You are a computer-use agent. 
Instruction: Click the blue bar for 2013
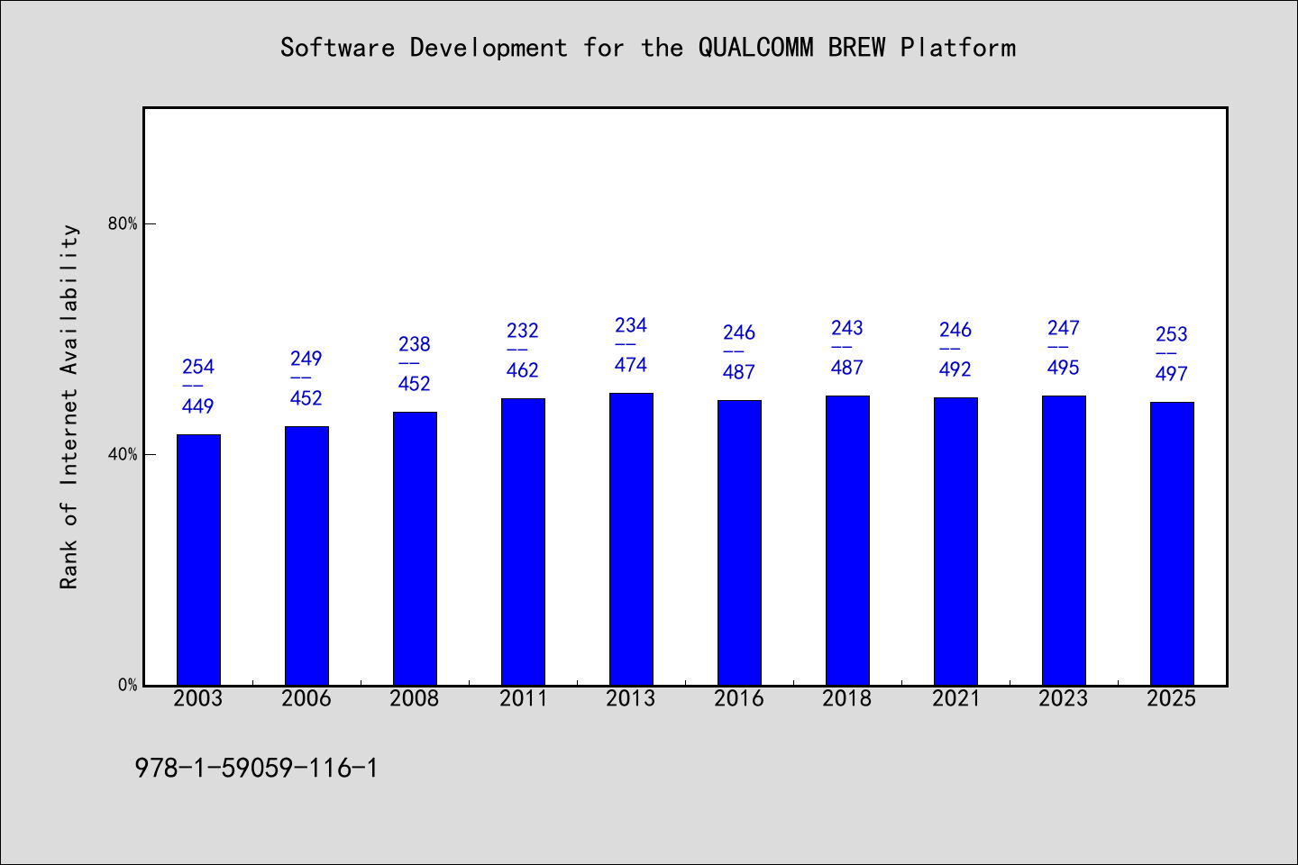(631, 539)
